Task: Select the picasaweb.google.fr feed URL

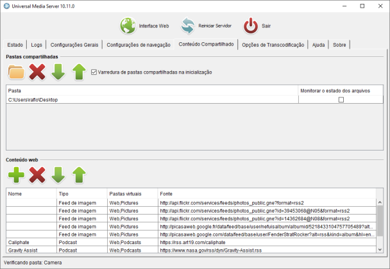Action: pos(266,227)
